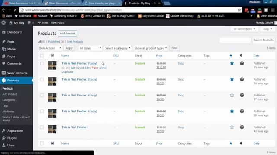Switch to Clean Commerce Free YouTube tab

click(x=22, y=3)
